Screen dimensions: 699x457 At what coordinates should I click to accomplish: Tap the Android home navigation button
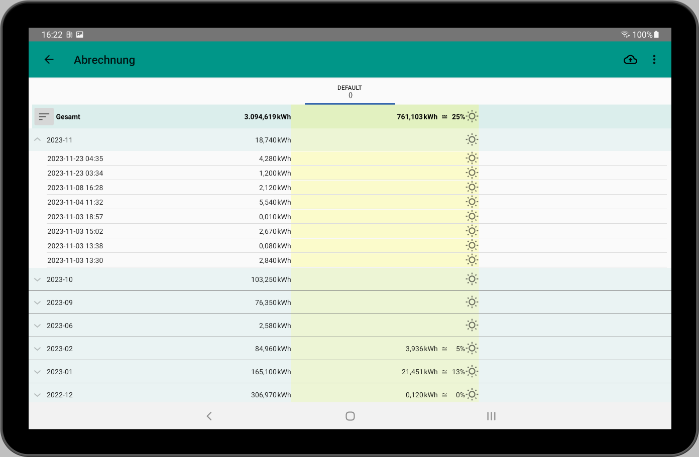tap(351, 416)
